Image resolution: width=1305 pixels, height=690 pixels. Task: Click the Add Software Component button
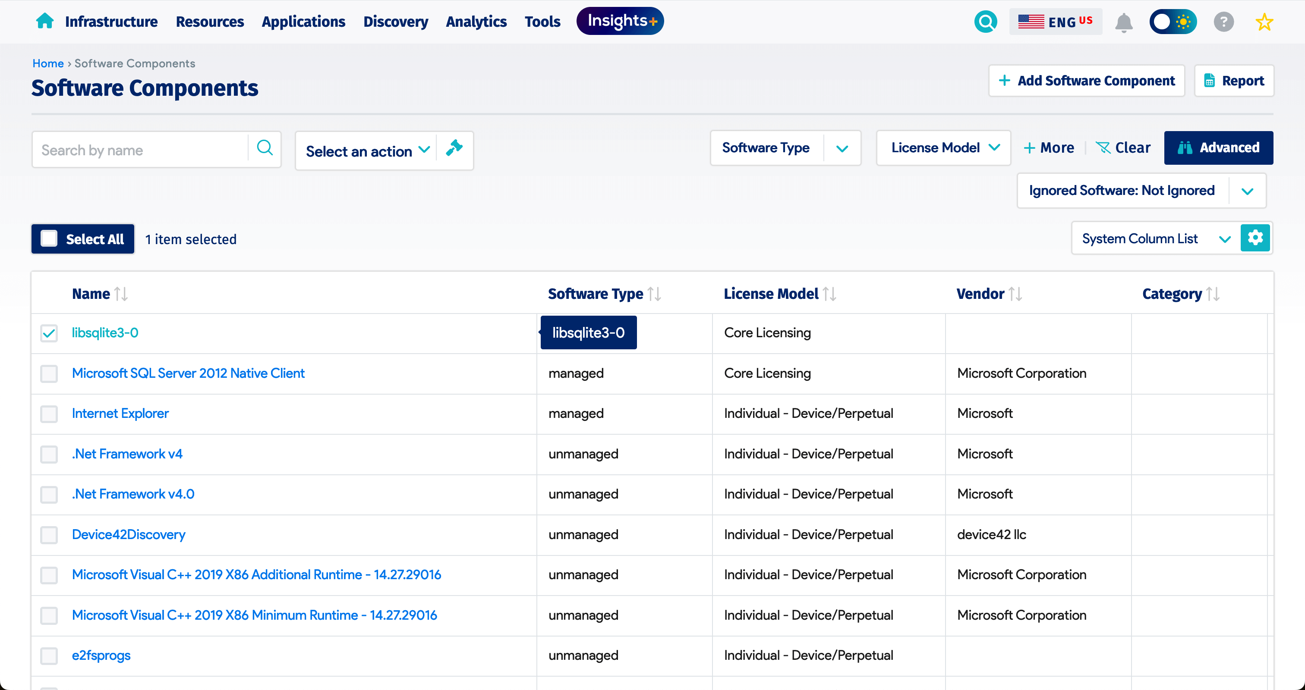pyautogui.click(x=1087, y=81)
